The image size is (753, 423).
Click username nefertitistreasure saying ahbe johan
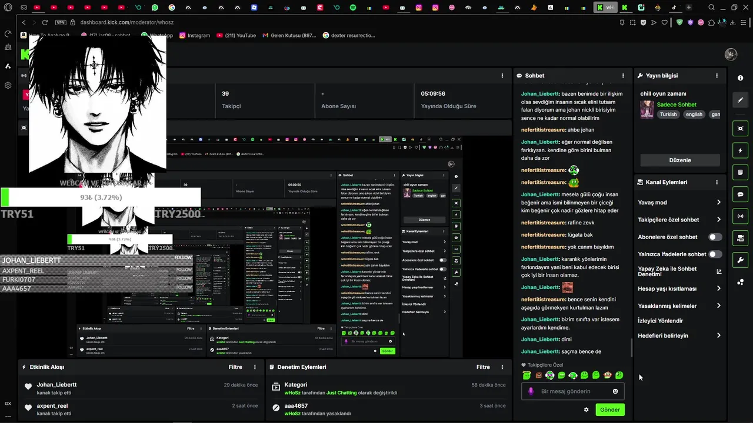543,130
